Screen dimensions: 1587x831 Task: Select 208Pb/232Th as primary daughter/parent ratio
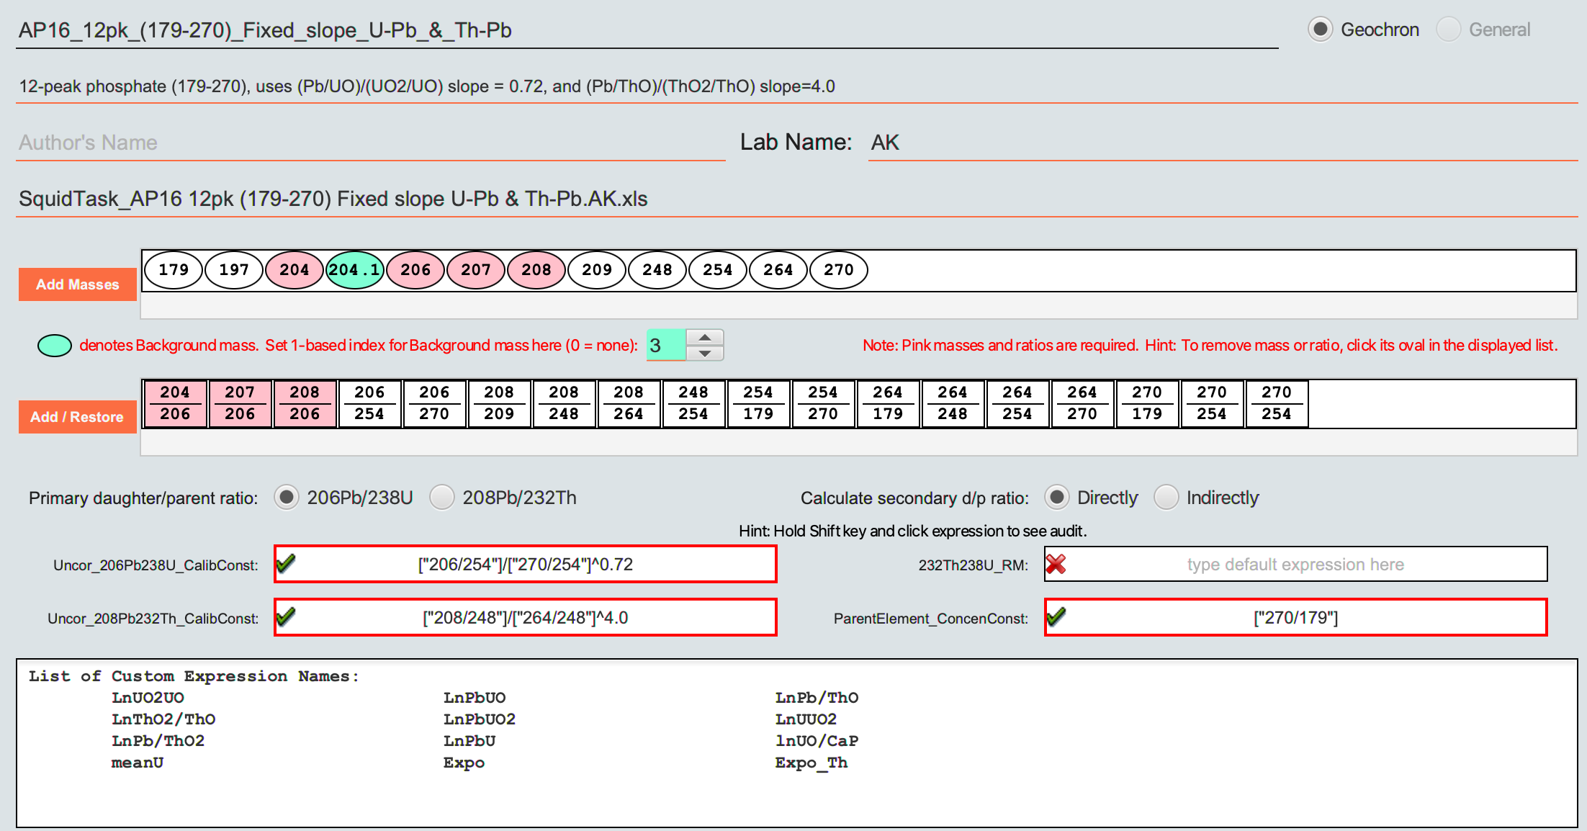(441, 497)
